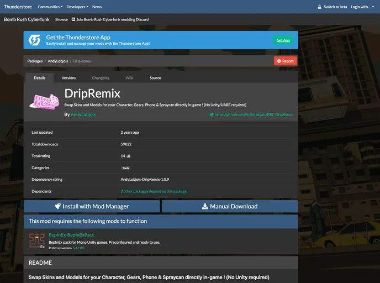The image size is (380, 283).
Task: Open the Changelog tab
Action: [101, 78]
